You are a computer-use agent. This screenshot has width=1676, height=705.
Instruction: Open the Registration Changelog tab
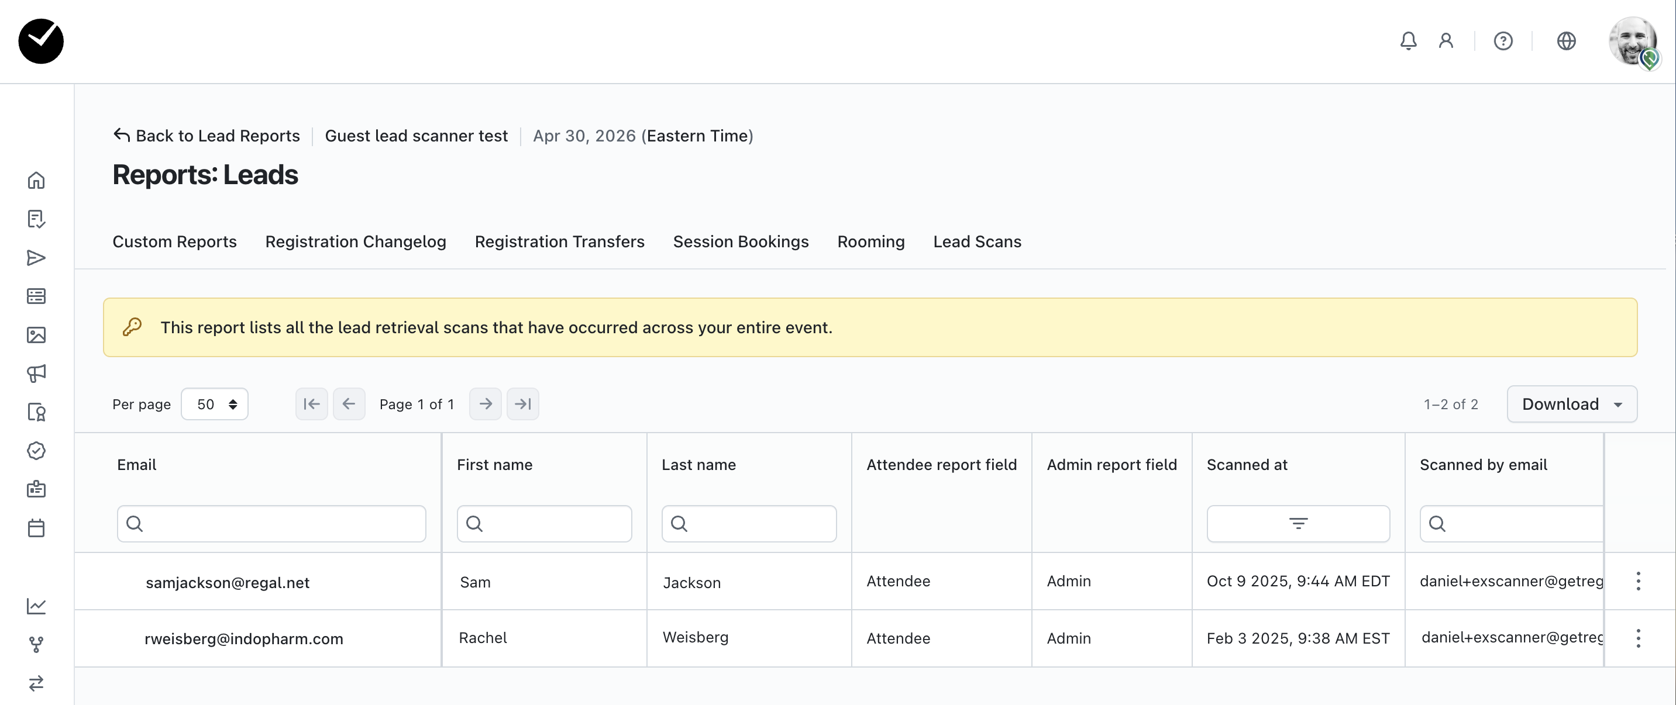point(355,242)
